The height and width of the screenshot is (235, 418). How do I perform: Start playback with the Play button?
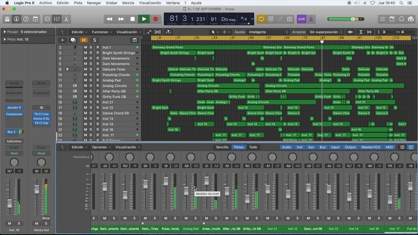click(144, 19)
